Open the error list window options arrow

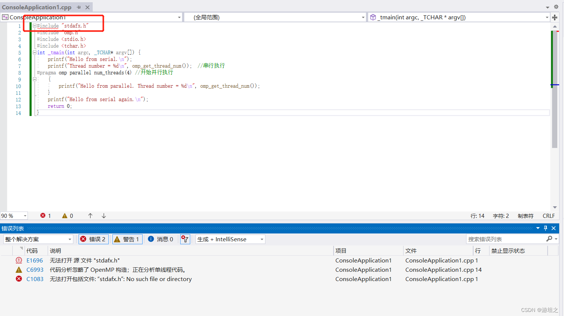538,228
